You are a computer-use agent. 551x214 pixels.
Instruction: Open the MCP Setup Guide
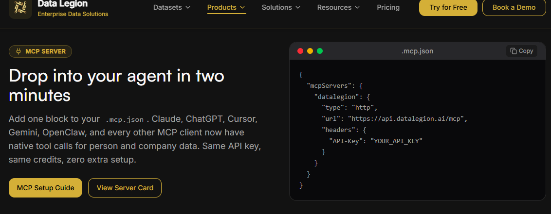pyautogui.click(x=45, y=188)
